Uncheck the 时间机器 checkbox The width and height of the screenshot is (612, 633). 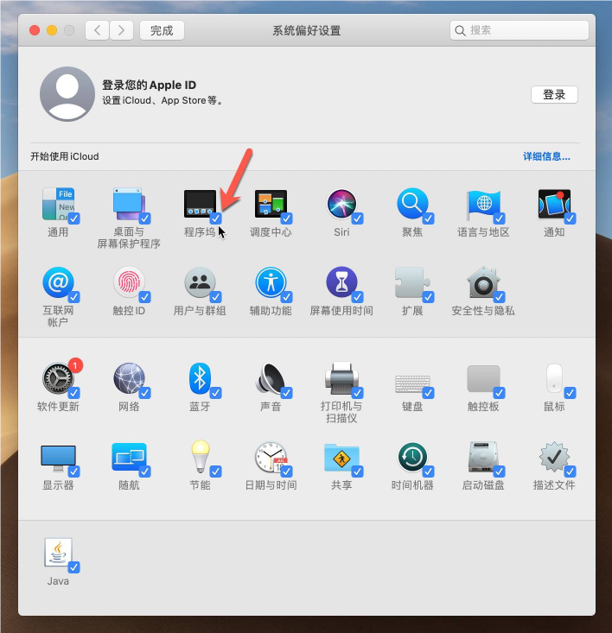(x=428, y=472)
